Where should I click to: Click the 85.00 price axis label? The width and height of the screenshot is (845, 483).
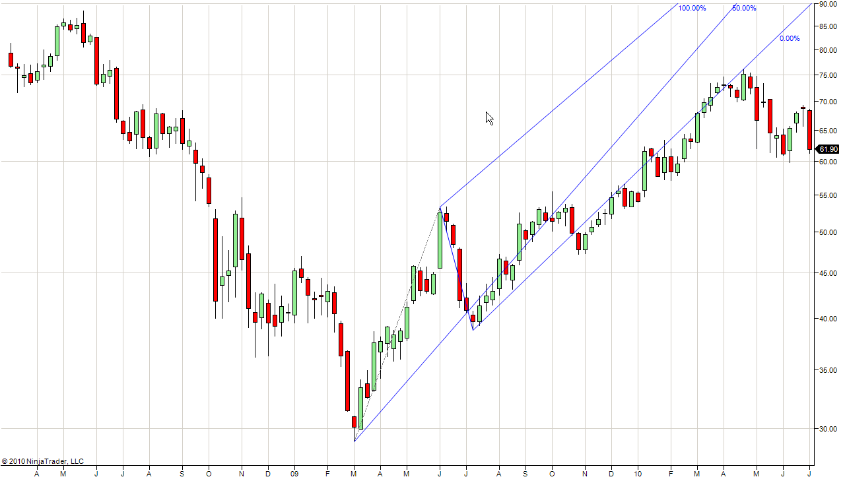click(x=828, y=26)
